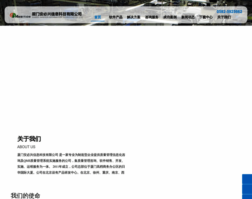The width and height of the screenshot is (252, 199).
Task: Click the 厦门安必兴信息科技有限公司 company name header
Action: click(x=57, y=14)
